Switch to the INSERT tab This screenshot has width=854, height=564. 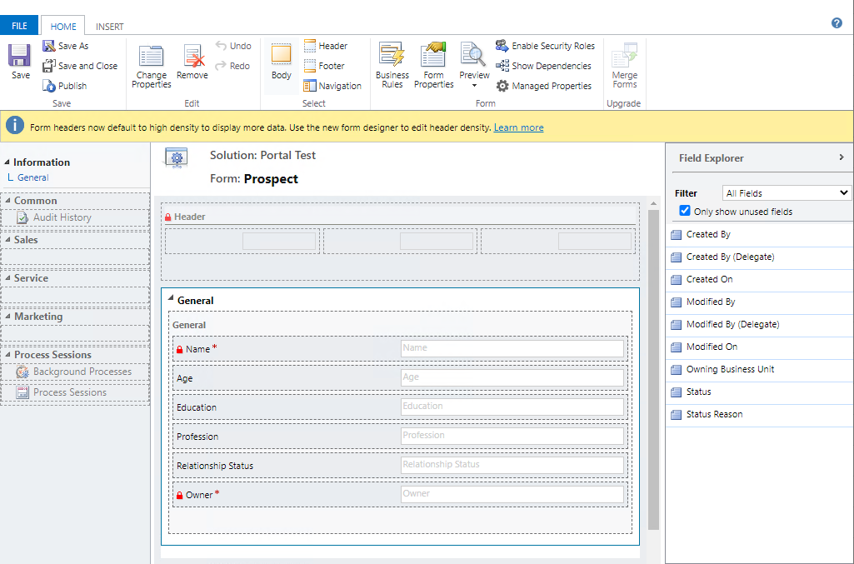click(x=109, y=26)
